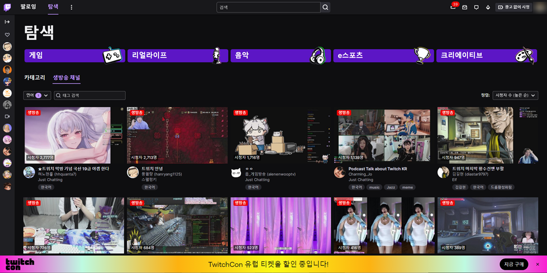Open the 시청자 수 (높은 순) sort dropdown
Screen dimensions: 547x273
point(515,96)
